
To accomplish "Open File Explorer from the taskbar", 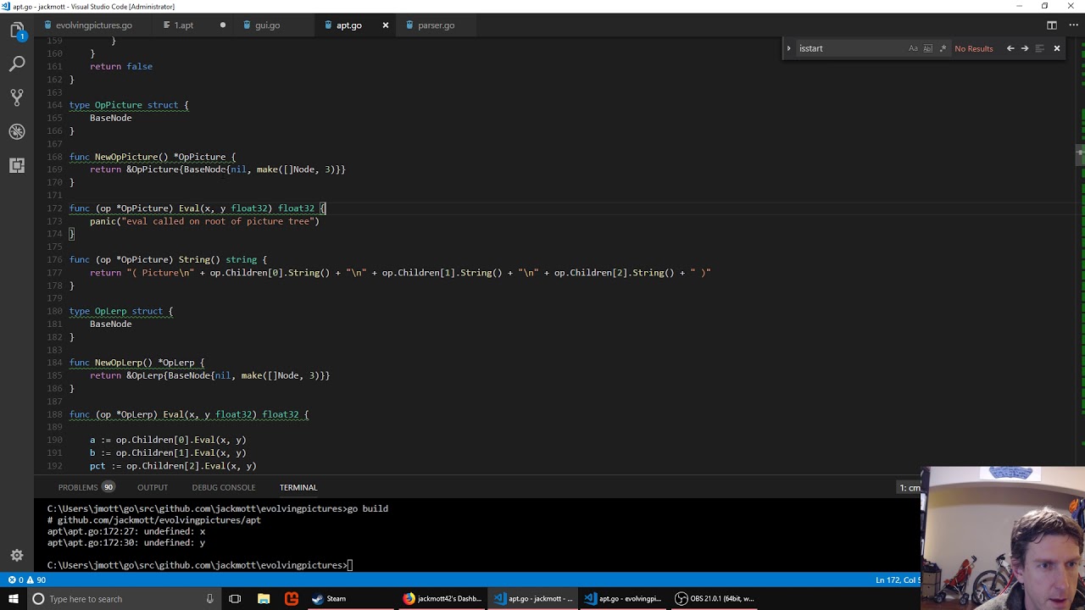I will pyautogui.click(x=264, y=599).
